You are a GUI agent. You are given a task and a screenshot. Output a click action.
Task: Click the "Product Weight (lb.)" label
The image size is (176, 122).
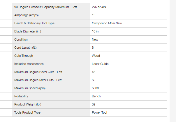tap(27, 104)
